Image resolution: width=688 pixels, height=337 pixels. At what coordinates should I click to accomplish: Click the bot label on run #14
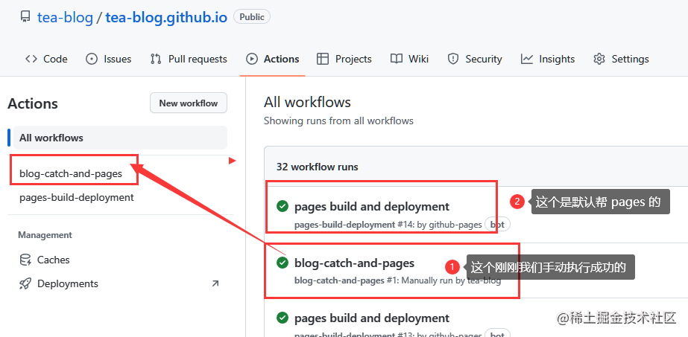497,225
